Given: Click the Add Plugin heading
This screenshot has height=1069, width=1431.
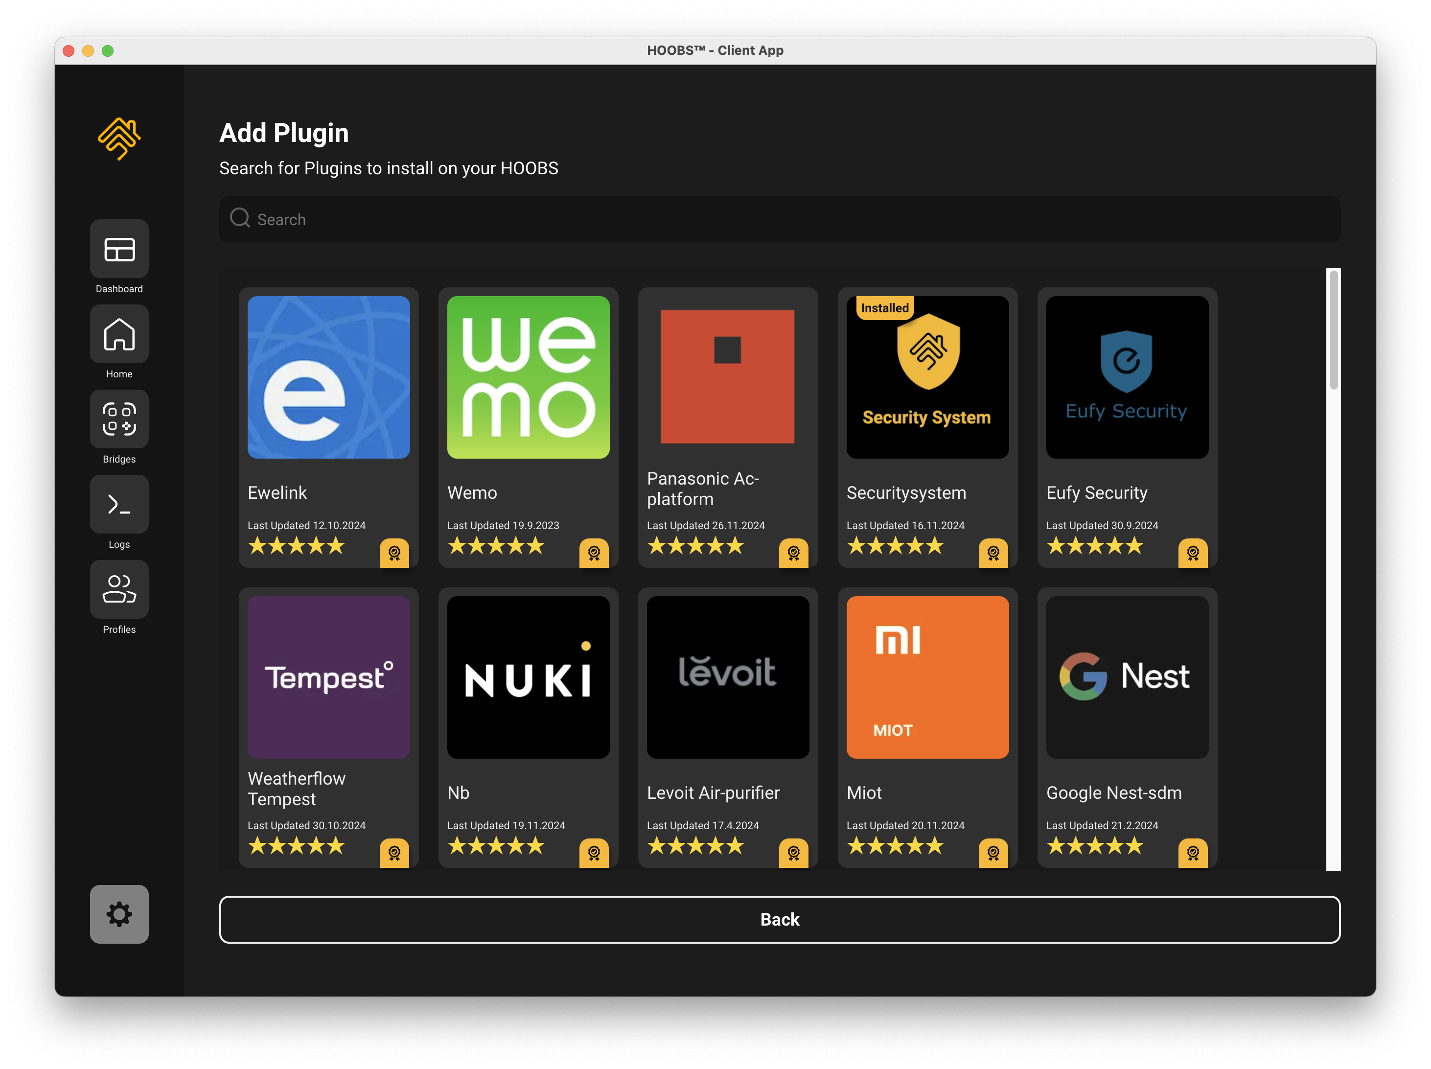Looking at the screenshot, I should (x=284, y=133).
